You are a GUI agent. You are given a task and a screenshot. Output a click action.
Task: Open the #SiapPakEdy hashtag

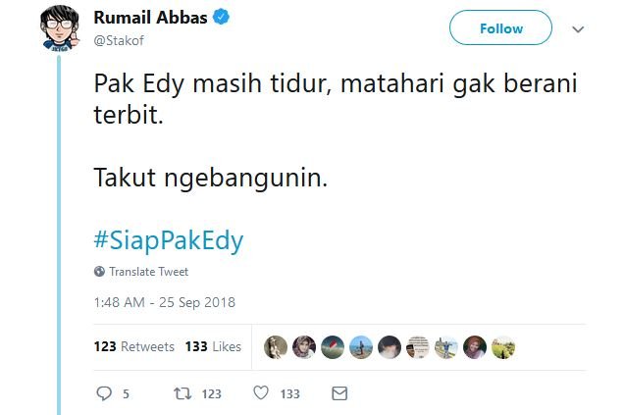[x=168, y=240]
